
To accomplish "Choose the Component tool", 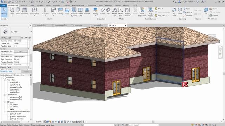I will (x=34, y=11).
